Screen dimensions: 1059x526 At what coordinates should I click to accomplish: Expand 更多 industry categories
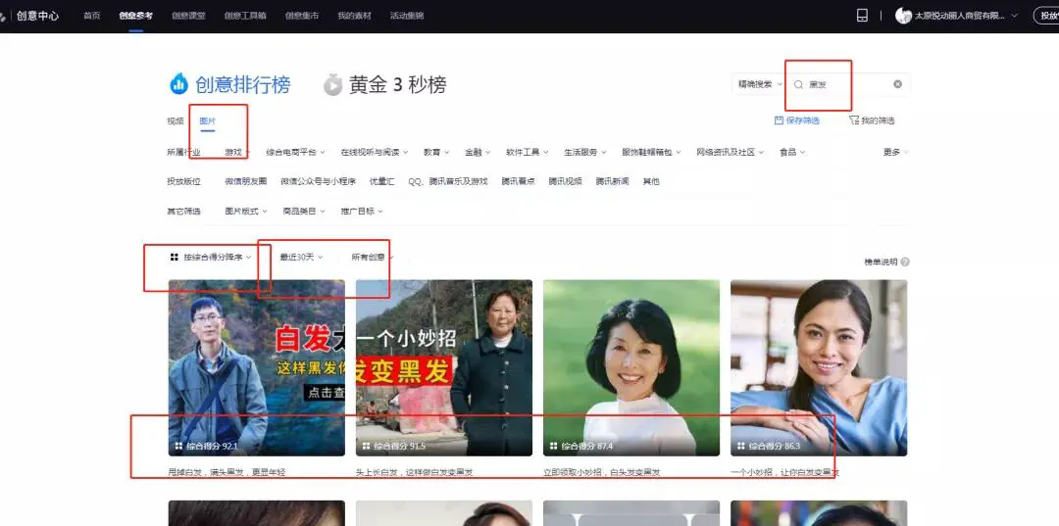[894, 152]
